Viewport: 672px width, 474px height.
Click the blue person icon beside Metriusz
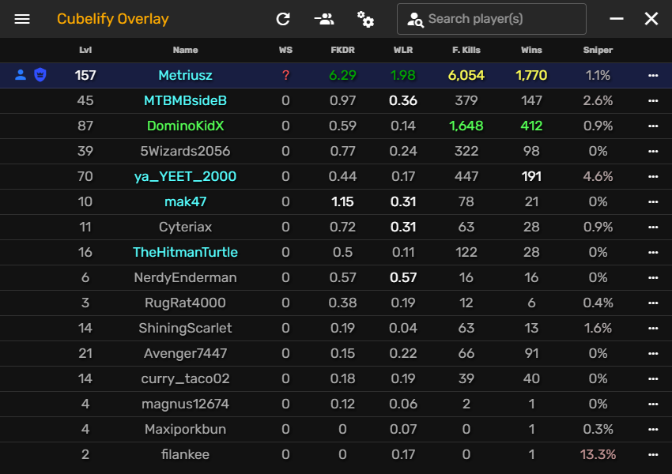pos(21,75)
